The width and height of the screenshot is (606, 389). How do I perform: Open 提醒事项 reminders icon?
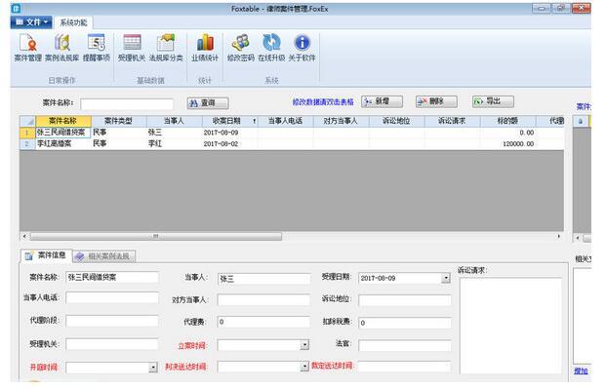97,48
